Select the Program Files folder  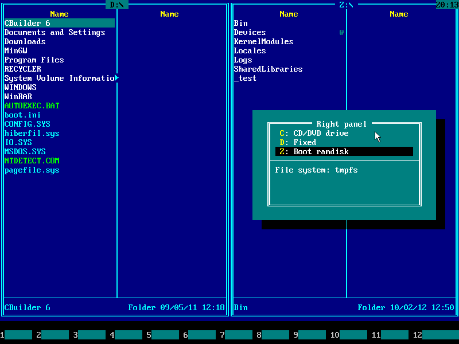tap(34, 60)
